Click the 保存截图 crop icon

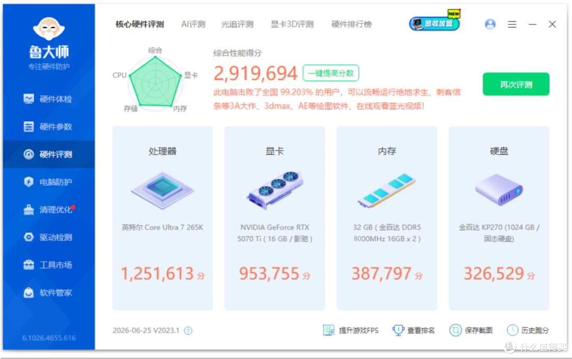pyautogui.click(x=455, y=330)
